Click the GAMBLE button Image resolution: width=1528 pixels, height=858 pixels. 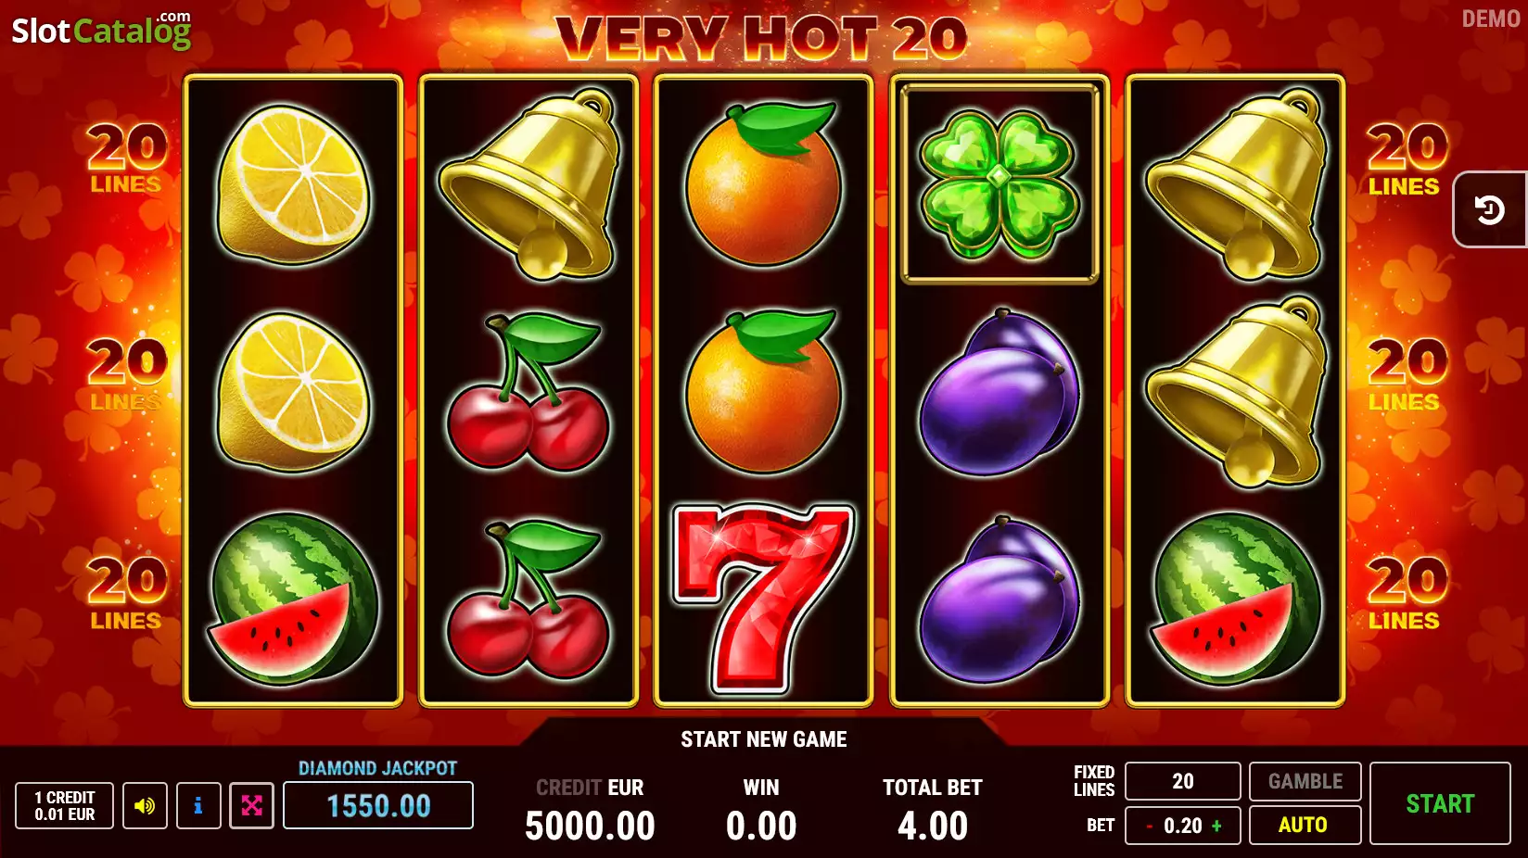tap(1305, 781)
